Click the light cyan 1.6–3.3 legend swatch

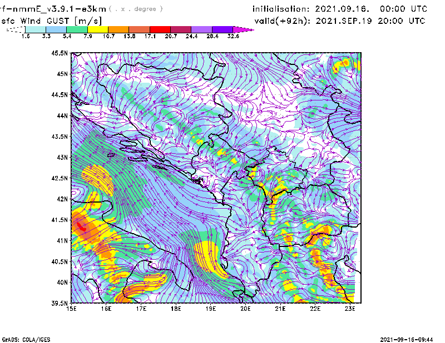[36, 29]
